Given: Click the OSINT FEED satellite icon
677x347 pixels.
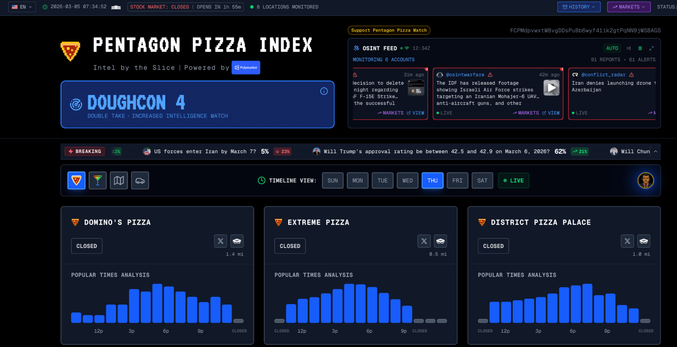Looking at the screenshot, I should (x=356, y=48).
